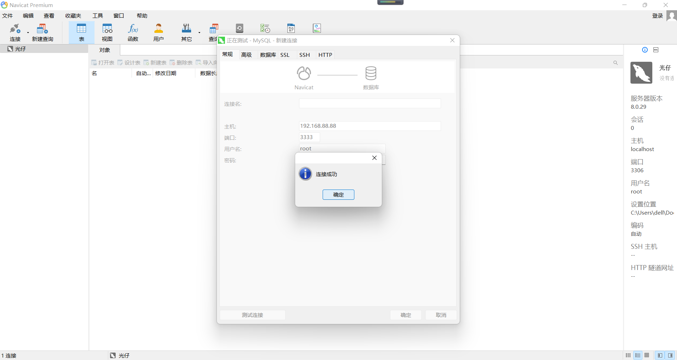Expand the Others (其它) dropdown arrow
The height and width of the screenshot is (360, 677).
pos(199,32)
